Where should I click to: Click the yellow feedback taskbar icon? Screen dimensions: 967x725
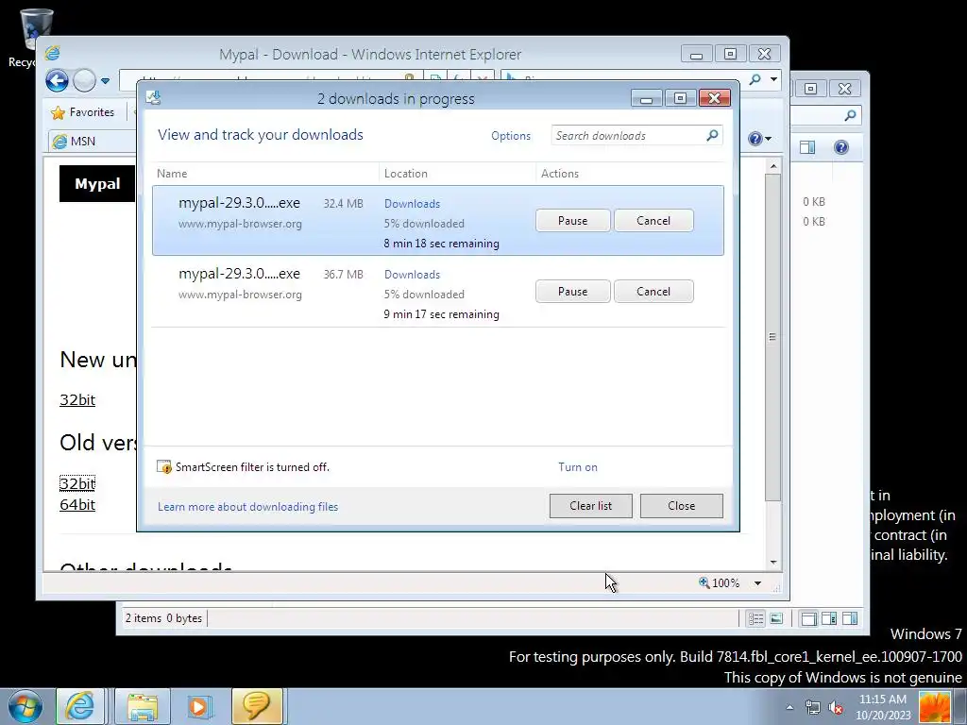[257, 706]
